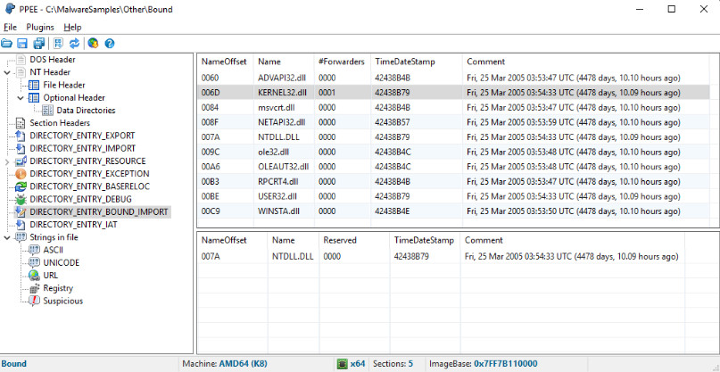This screenshot has height=372, width=720.
Task: Sort upper table by TimeDateStamp header
Action: 405,62
